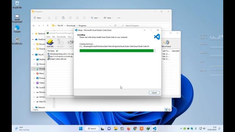
Task: Refresh the Programs folder view
Action: point(115,26)
